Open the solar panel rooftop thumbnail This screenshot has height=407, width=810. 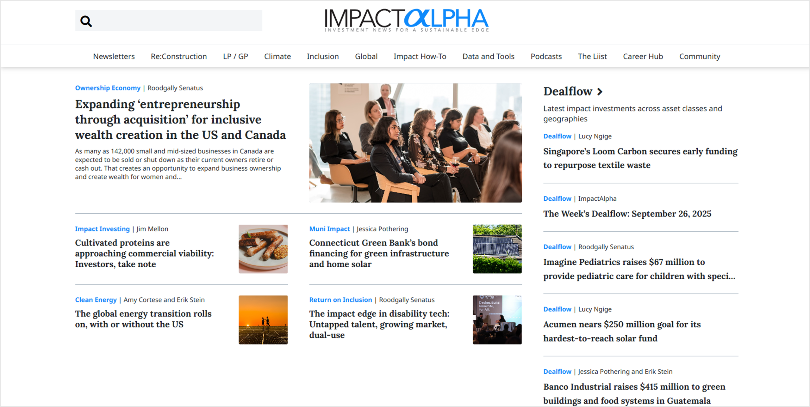point(497,249)
